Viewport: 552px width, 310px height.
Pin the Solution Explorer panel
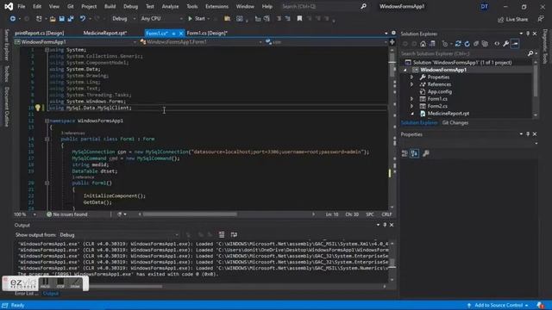pos(528,34)
